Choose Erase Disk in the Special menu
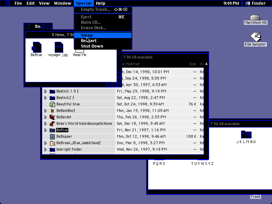This screenshot has width=272, height=204. [103, 28]
